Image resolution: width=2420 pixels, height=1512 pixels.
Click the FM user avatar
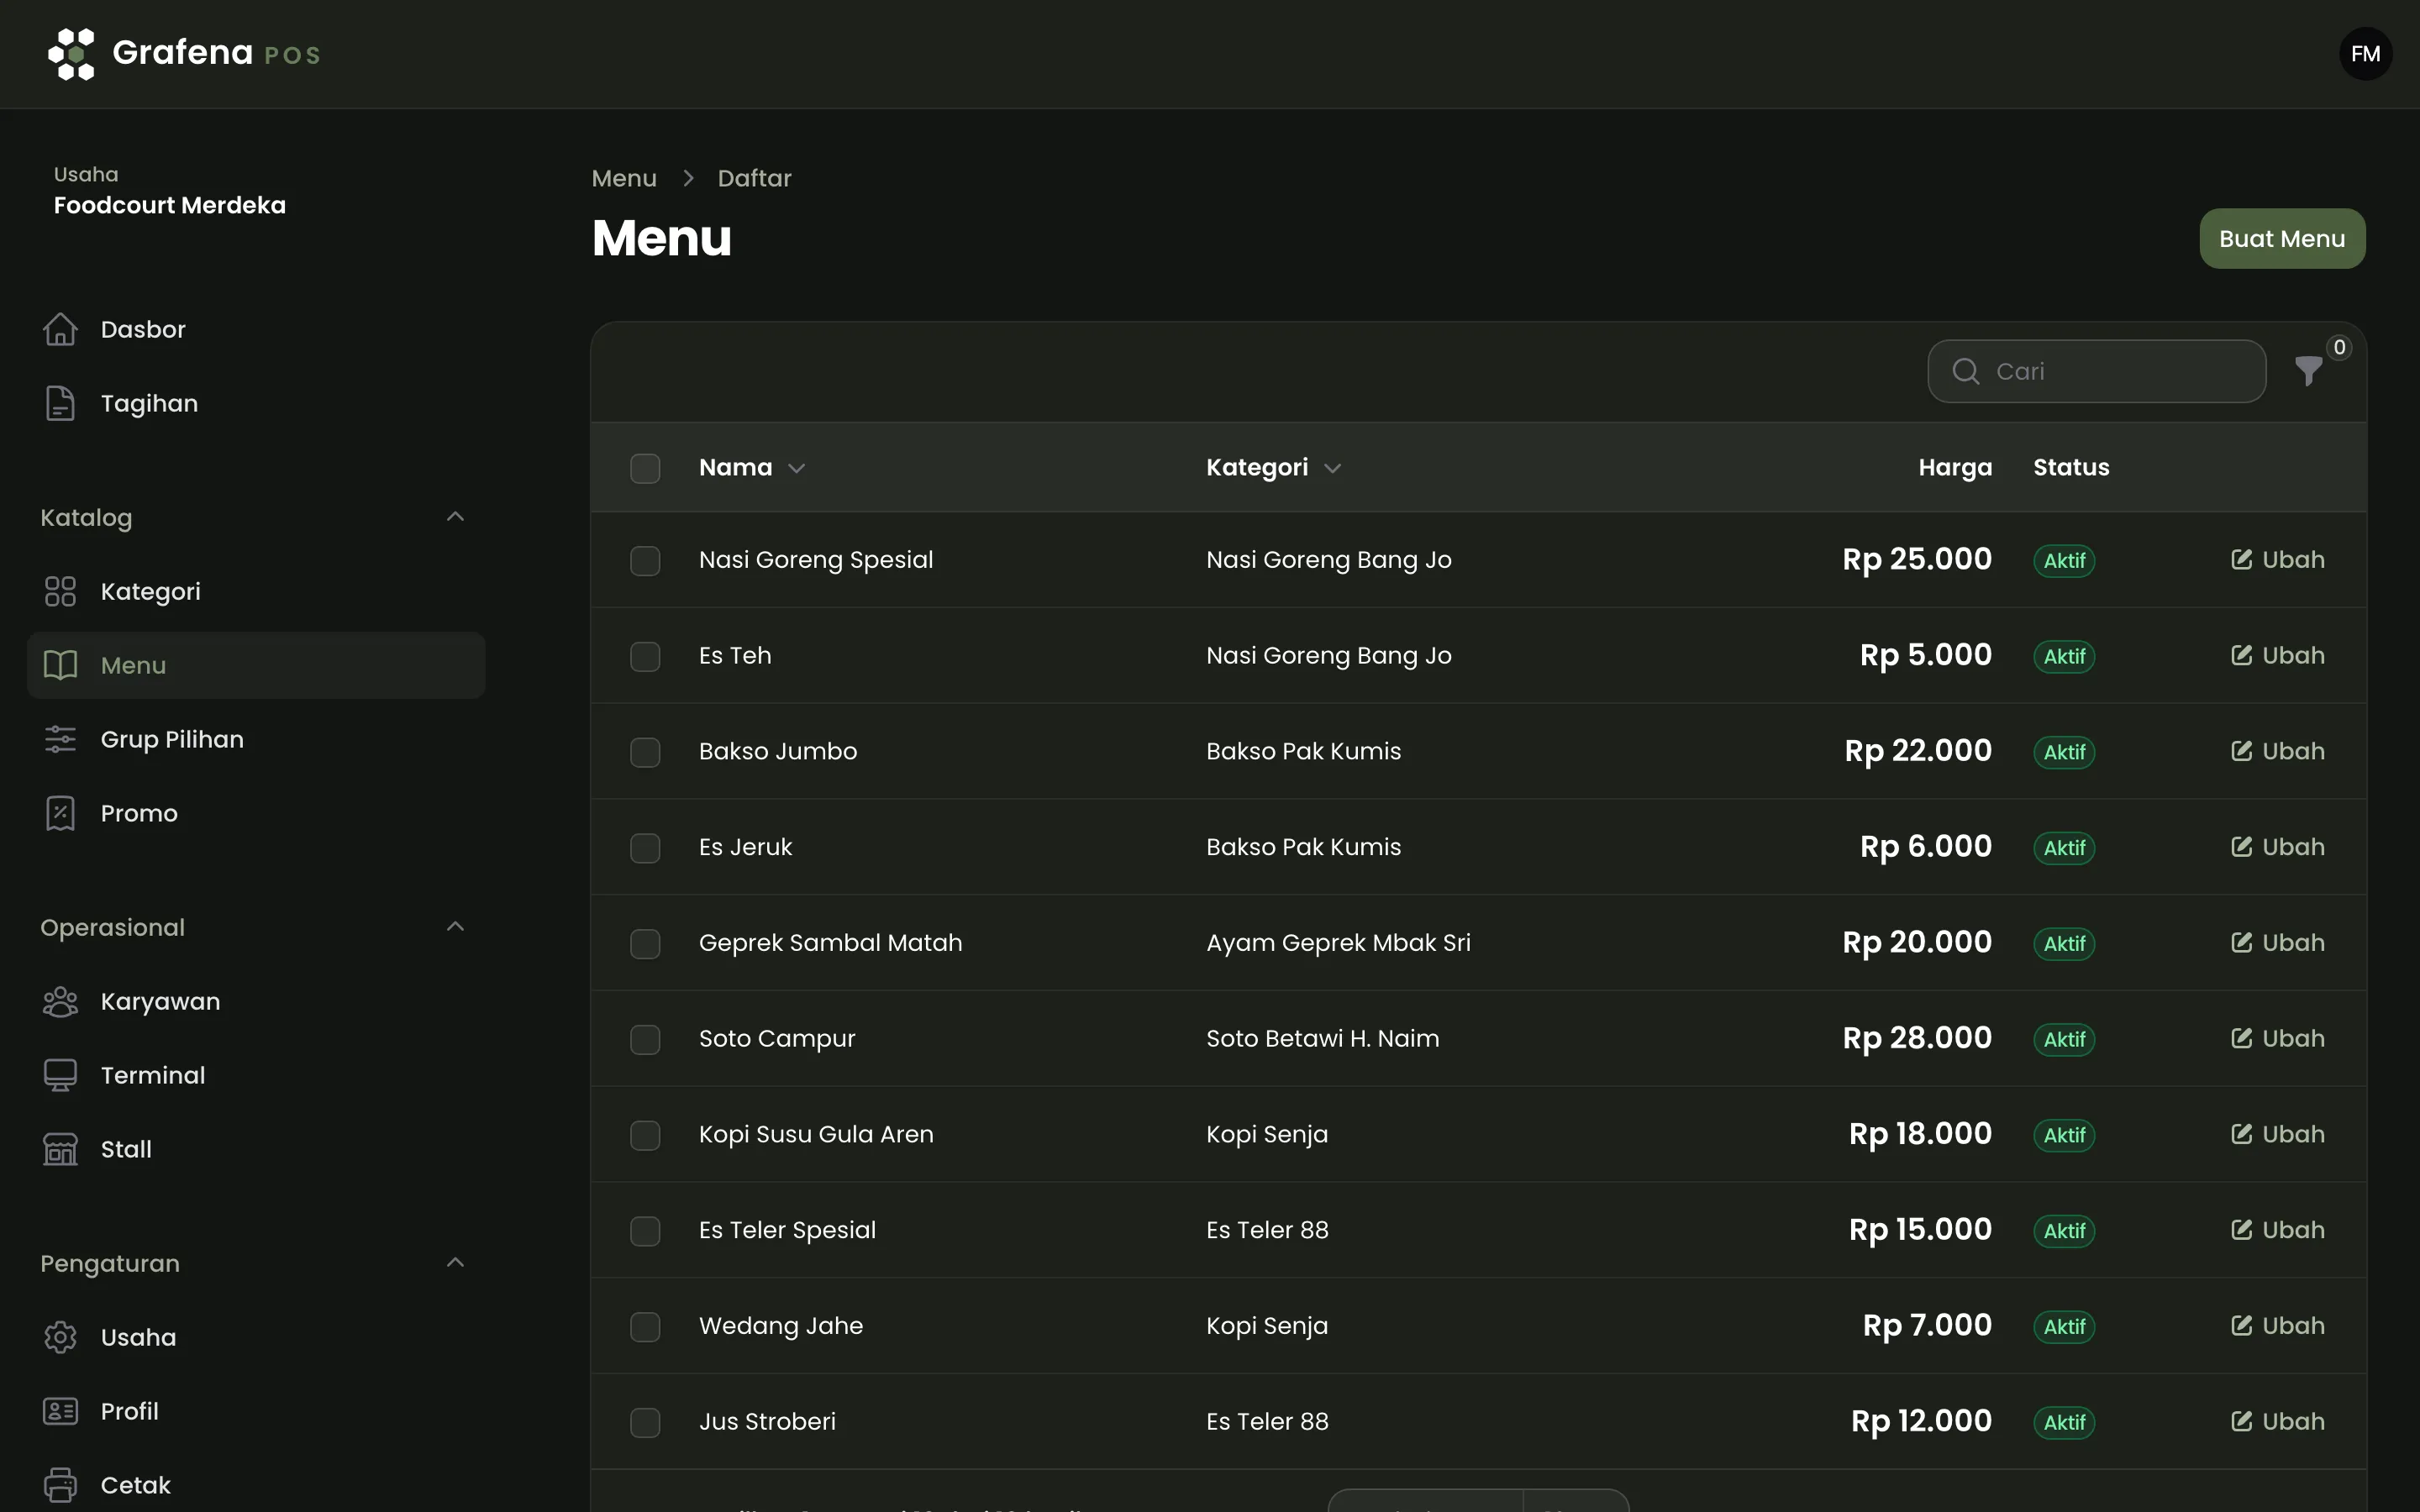tap(2365, 54)
